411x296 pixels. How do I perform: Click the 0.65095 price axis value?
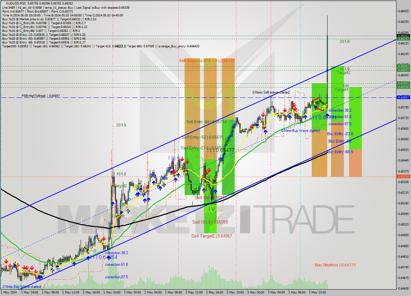(403, 214)
